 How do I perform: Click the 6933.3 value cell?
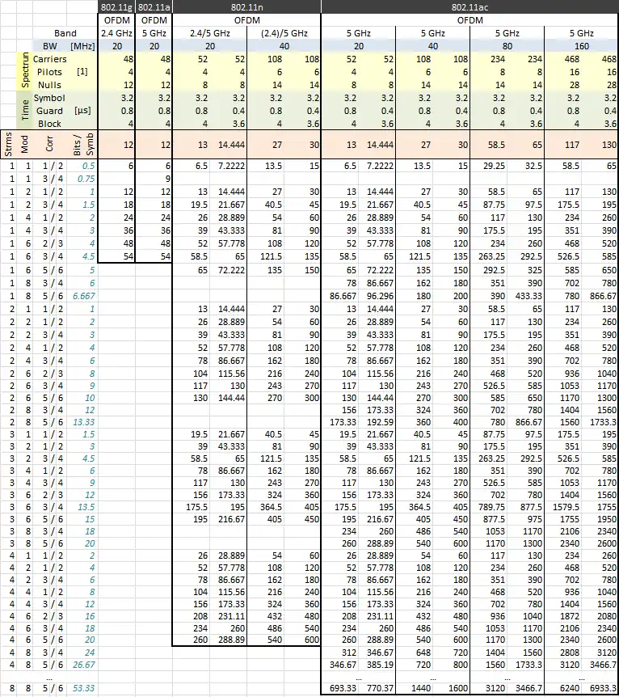600,688
